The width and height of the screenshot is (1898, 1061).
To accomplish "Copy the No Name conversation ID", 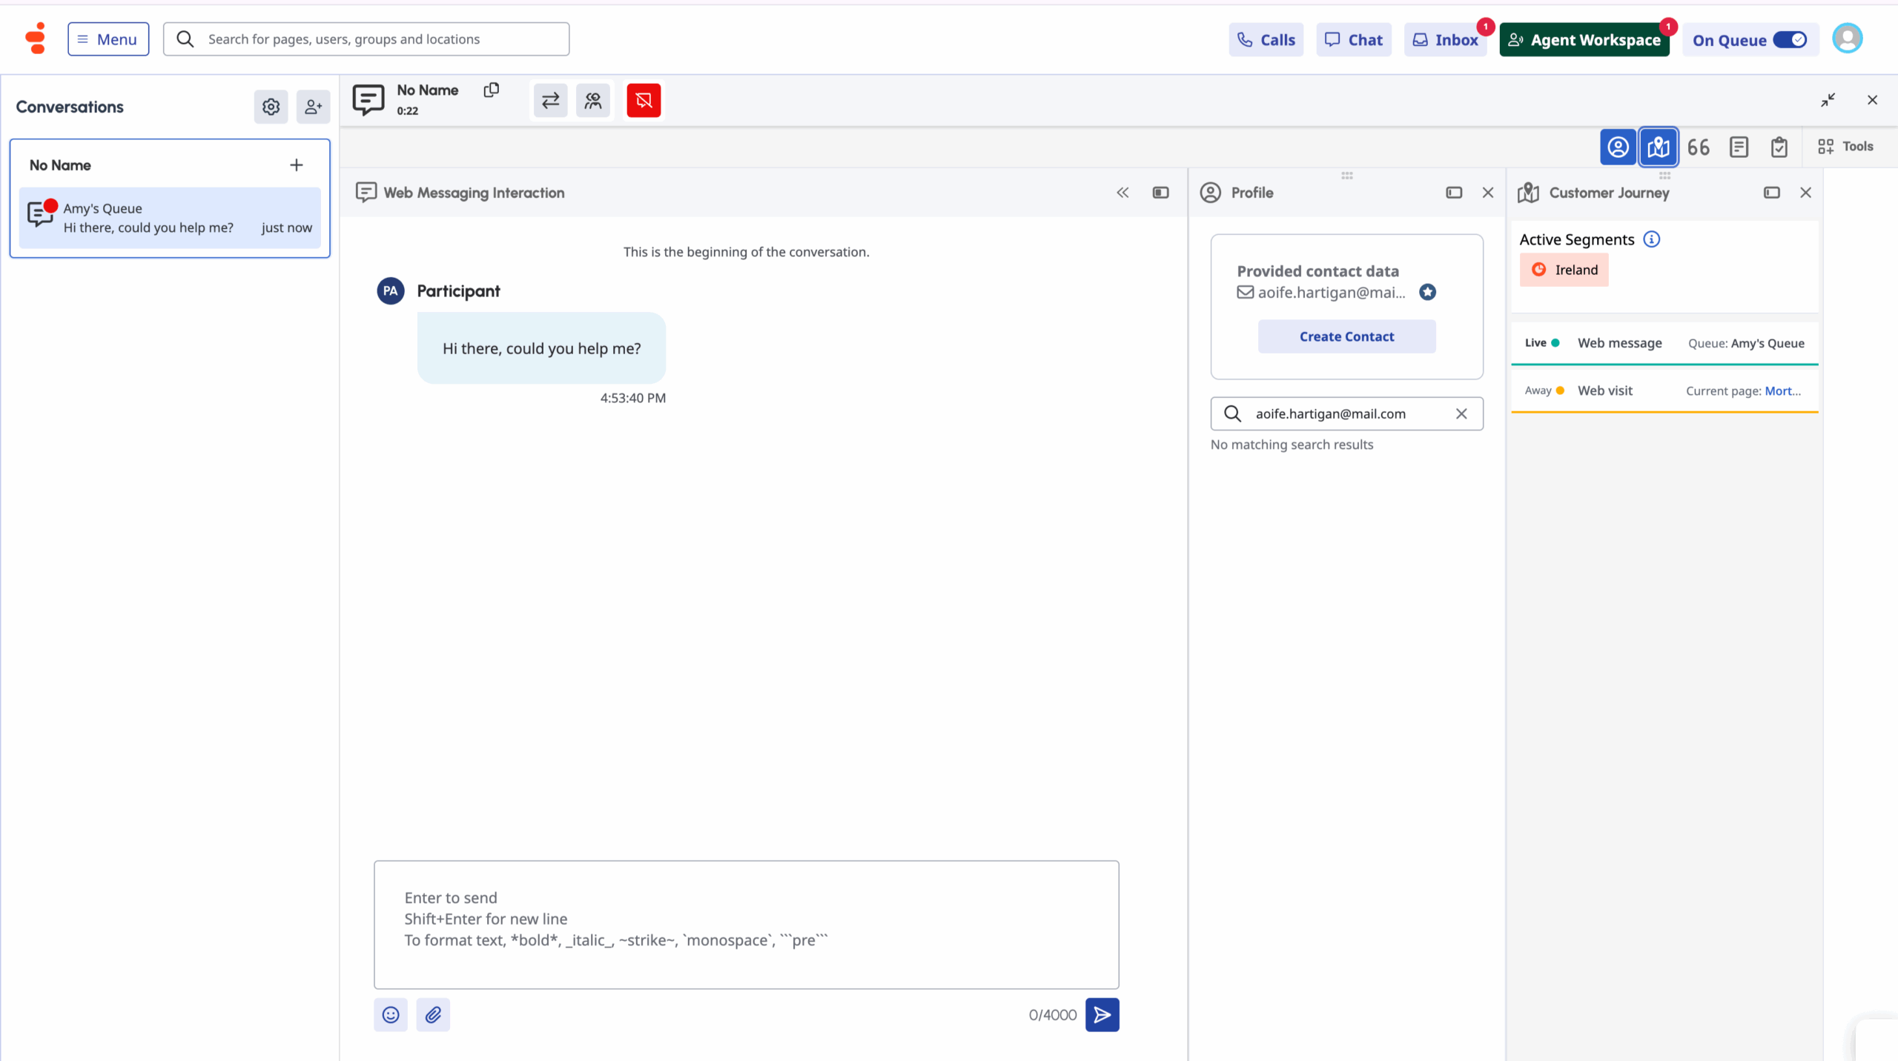I will (491, 90).
